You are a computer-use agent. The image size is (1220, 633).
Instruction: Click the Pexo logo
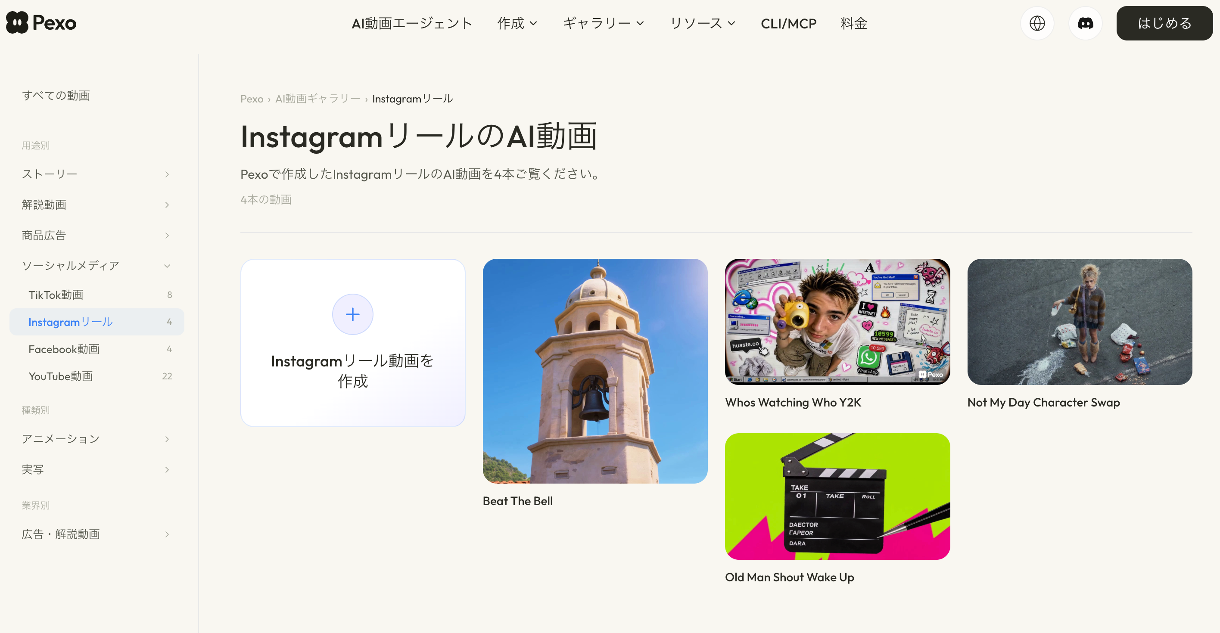point(41,23)
